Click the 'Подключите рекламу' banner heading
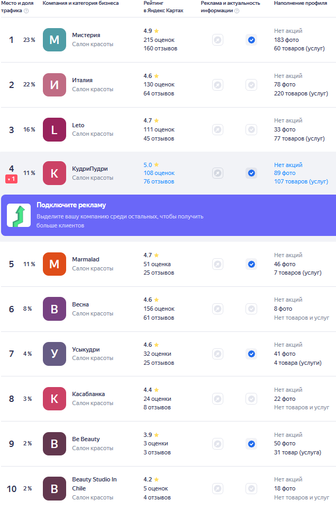The image size is (336, 509). coord(71,205)
